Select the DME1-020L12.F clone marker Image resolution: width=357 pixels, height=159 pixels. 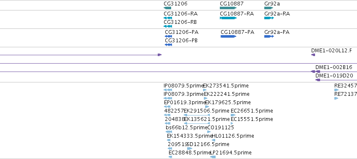pyautogui.click(x=313, y=55)
